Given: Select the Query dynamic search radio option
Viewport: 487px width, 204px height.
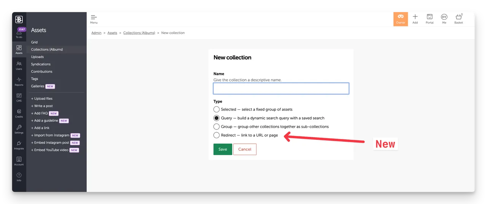Looking at the screenshot, I should [216, 118].
